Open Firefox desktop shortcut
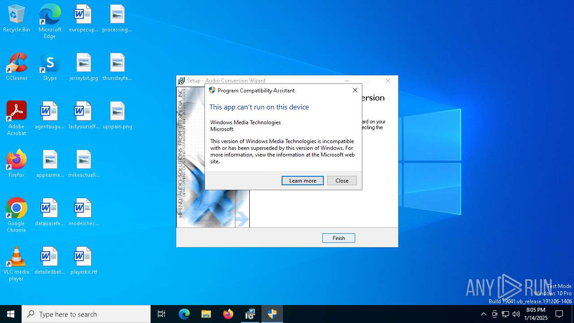 click(x=17, y=164)
